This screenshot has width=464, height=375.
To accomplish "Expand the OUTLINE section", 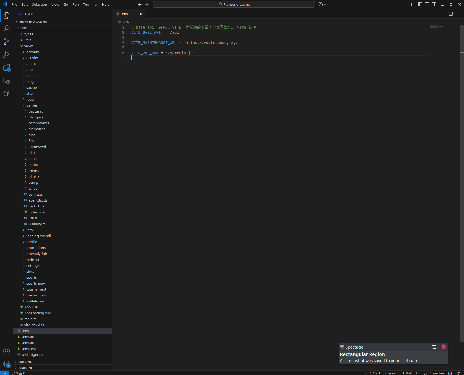I will pyautogui.click(x=25, y=362).
